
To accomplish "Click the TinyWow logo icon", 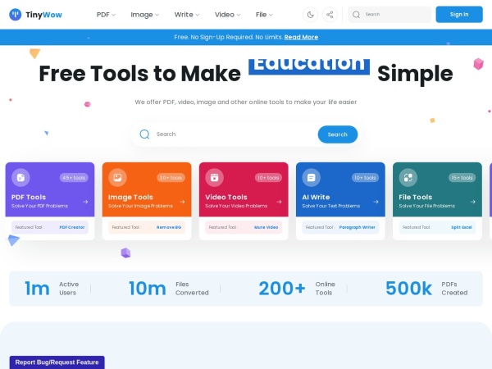I will (15, 14).
